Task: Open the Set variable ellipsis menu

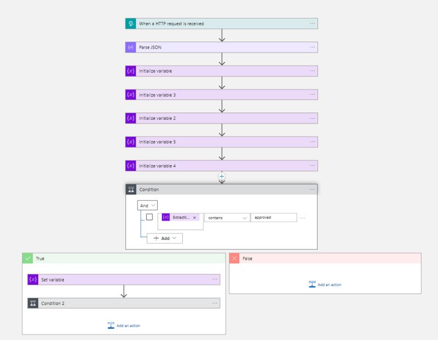Action: [215, 279]
